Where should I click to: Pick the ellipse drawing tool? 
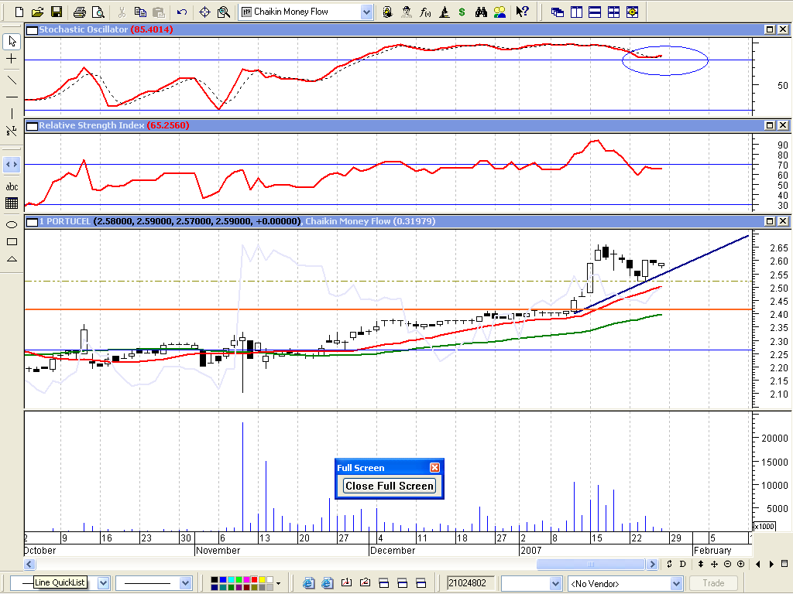[x=12, y=224]
